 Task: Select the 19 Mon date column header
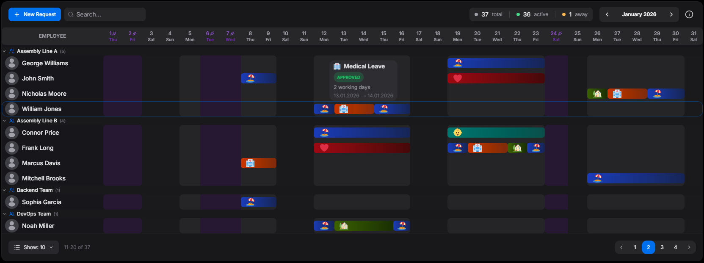pos(458,36)
